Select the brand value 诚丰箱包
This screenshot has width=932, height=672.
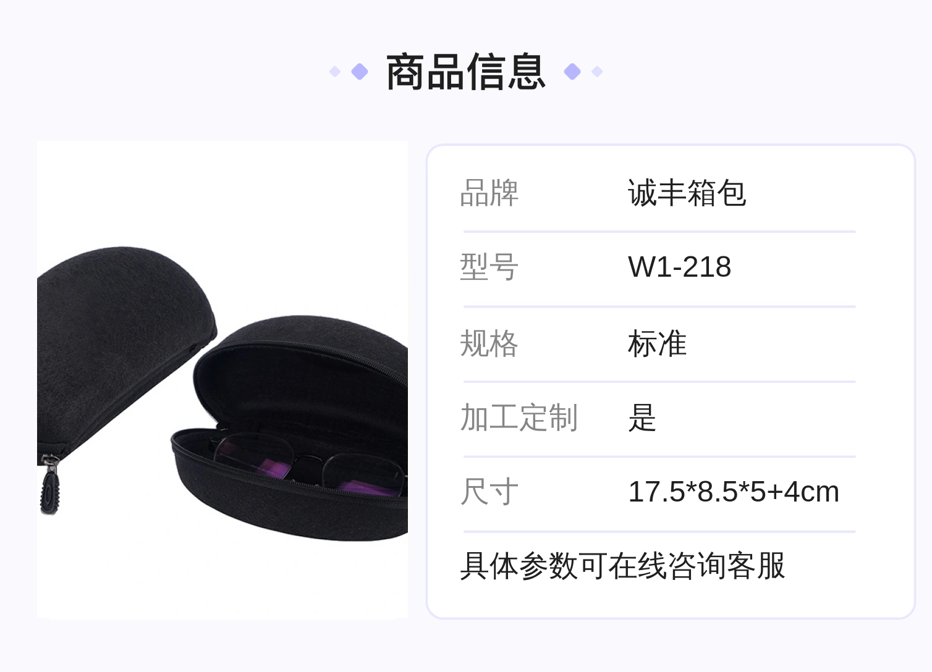pos(687,193)
